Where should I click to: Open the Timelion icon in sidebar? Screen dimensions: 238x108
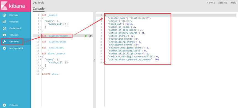[x=4, y=35]
